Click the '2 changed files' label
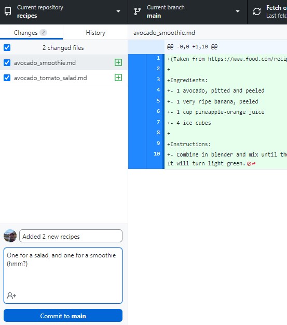 63,48
